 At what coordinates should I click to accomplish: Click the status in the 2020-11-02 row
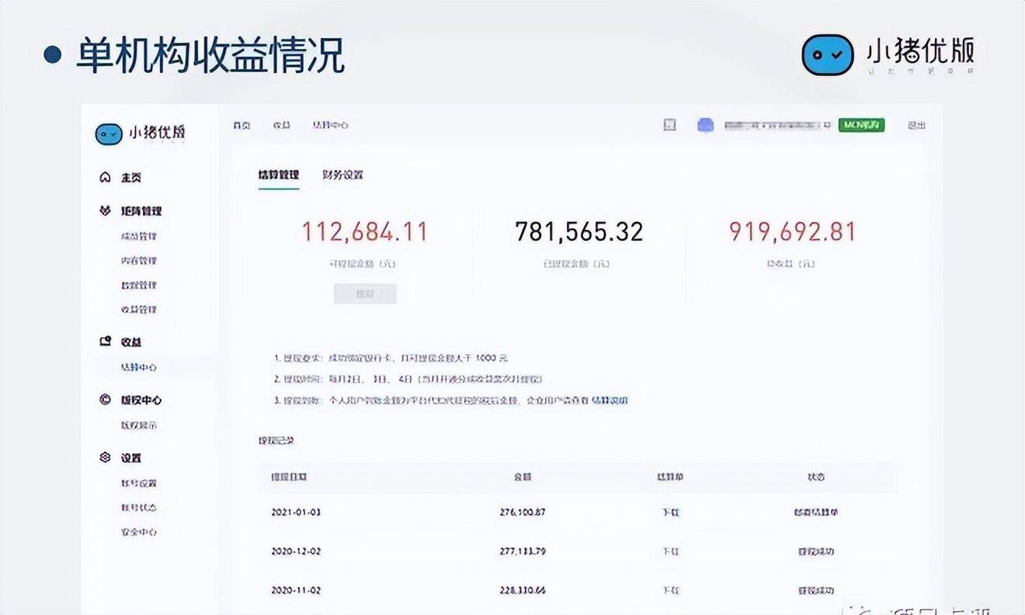tap(815, 590)
